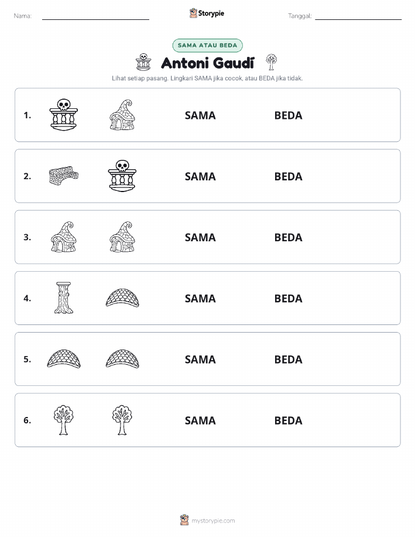Image resolution: width=415 pixels, height=537 pixels.
Task: Click the right mushroom house in row 3
Action: click(122, 237)
